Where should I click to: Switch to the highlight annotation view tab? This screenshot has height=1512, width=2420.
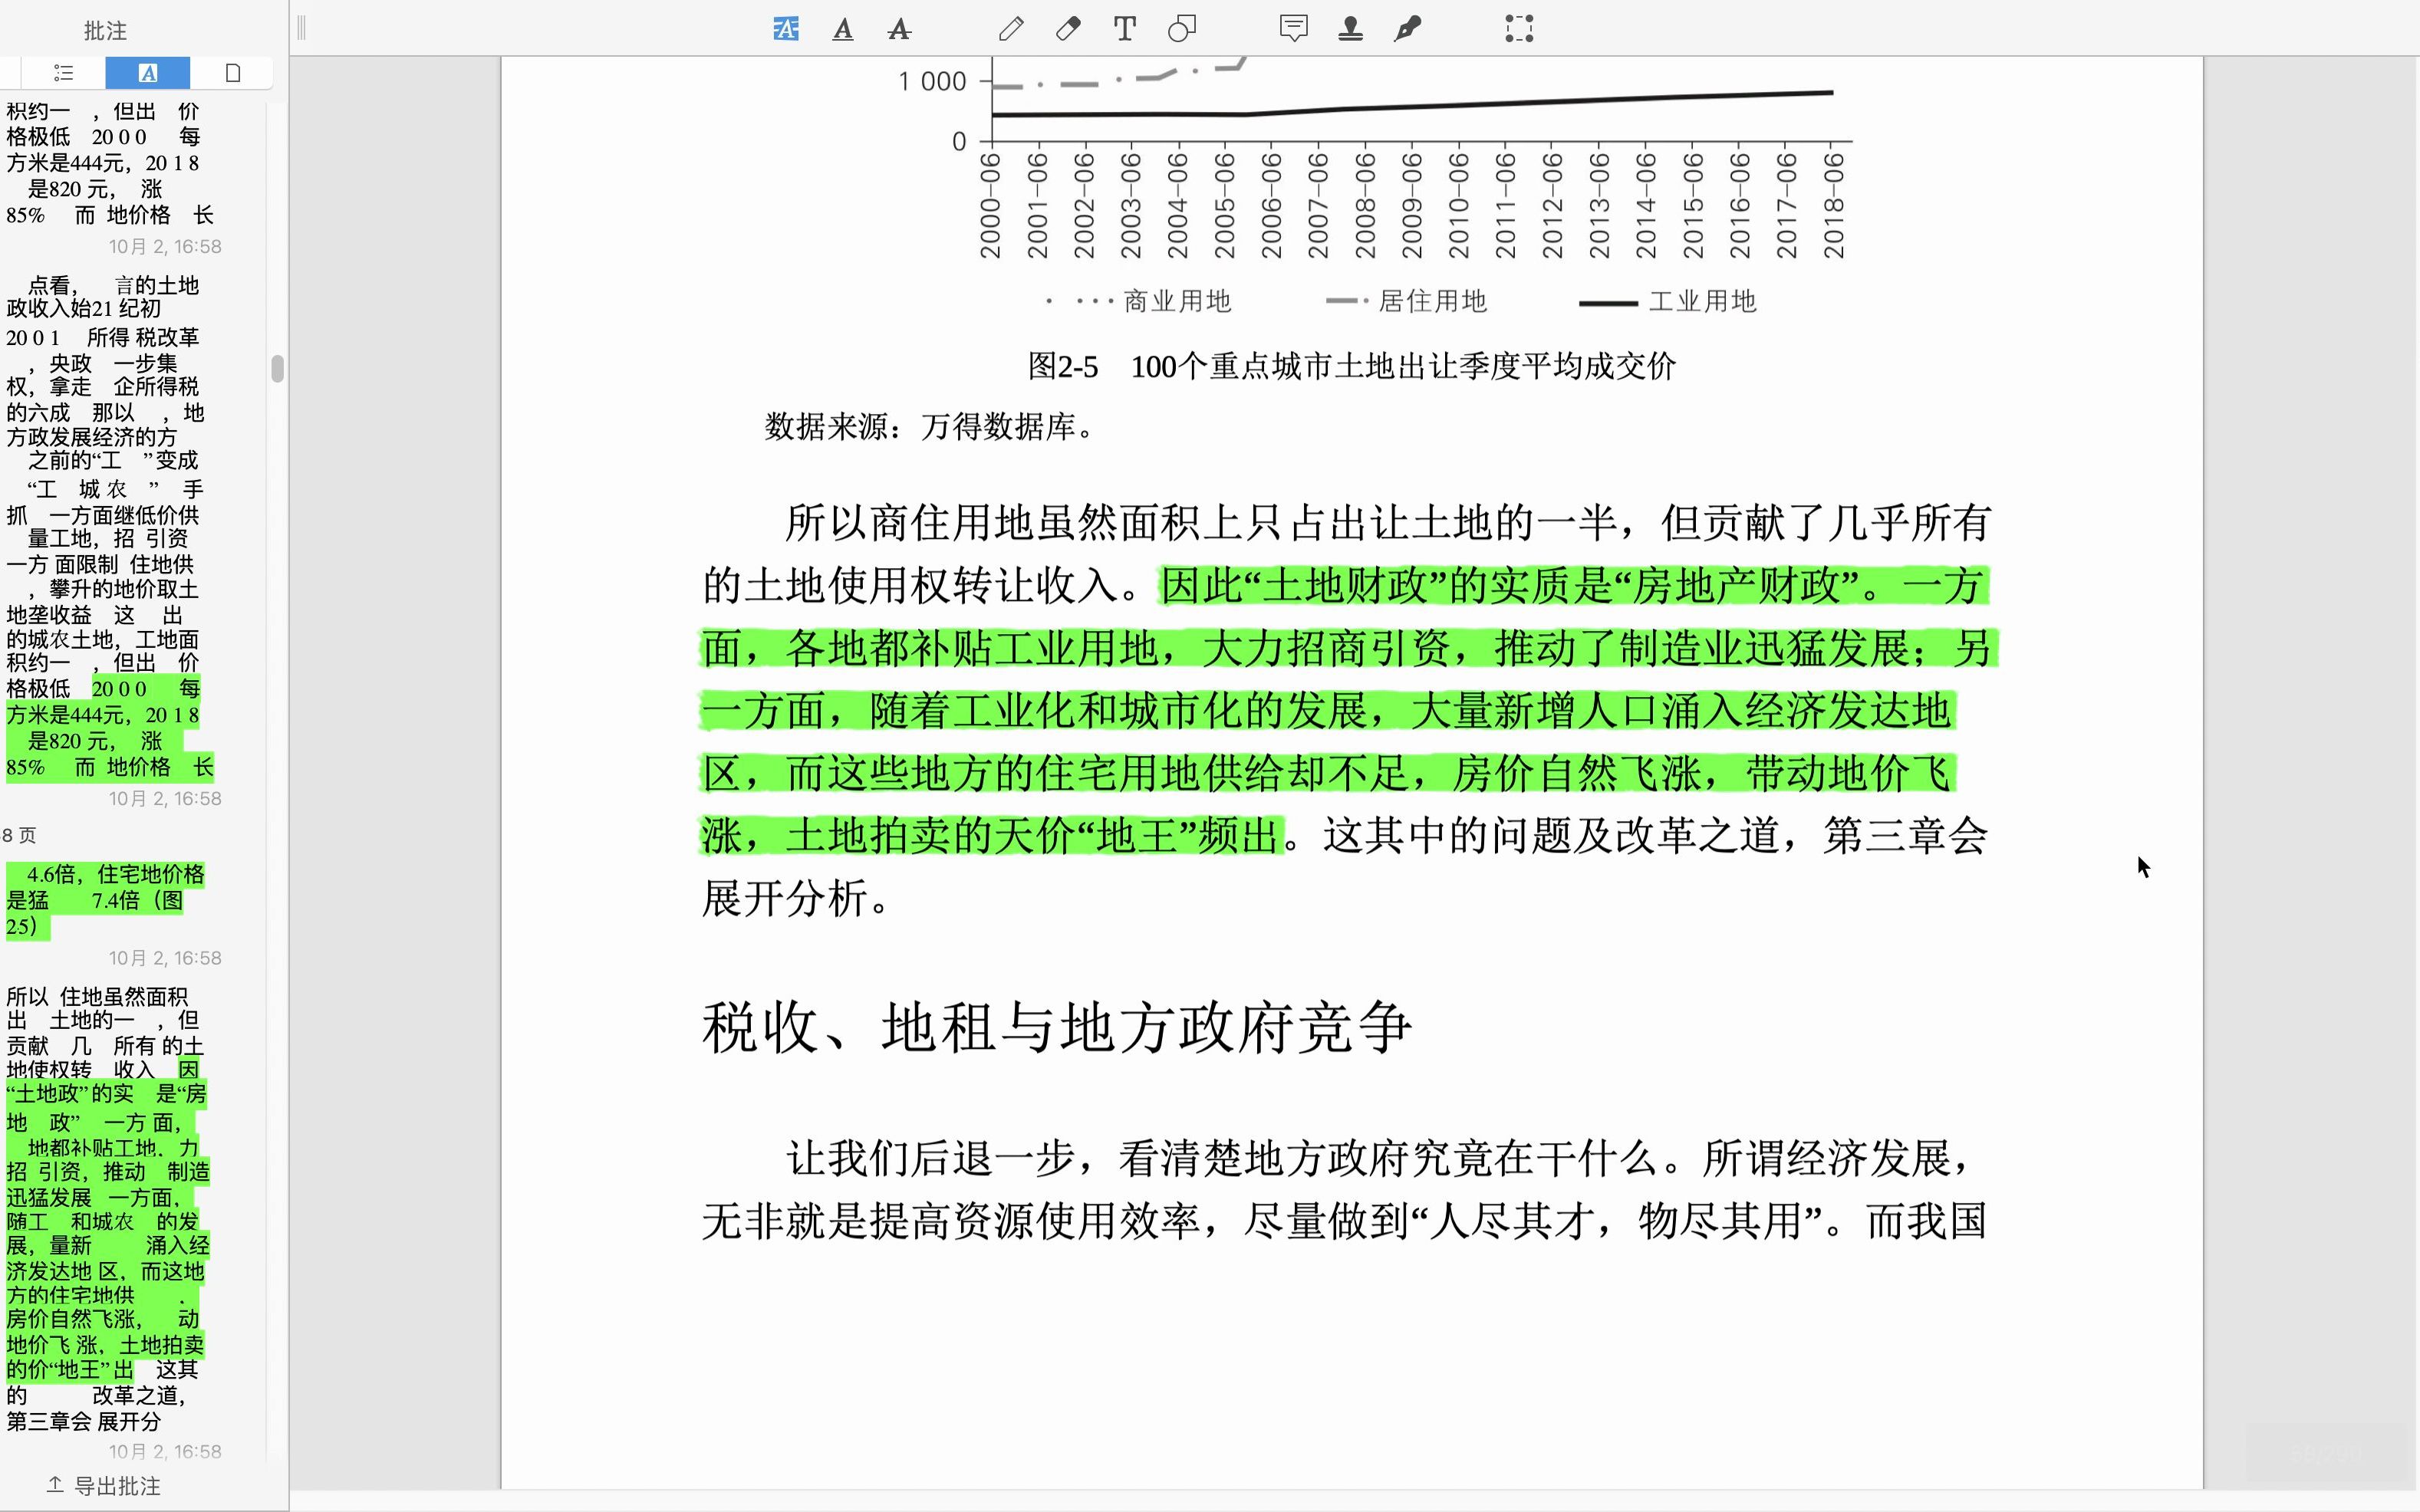148,72
